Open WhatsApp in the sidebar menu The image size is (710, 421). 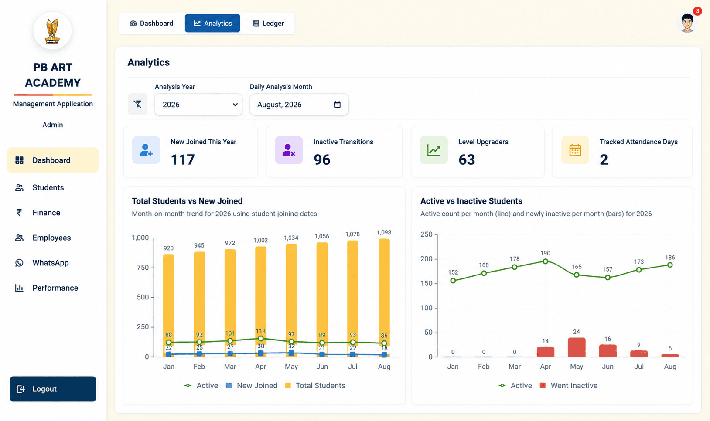pyautogui.click(x=53, y=263)
